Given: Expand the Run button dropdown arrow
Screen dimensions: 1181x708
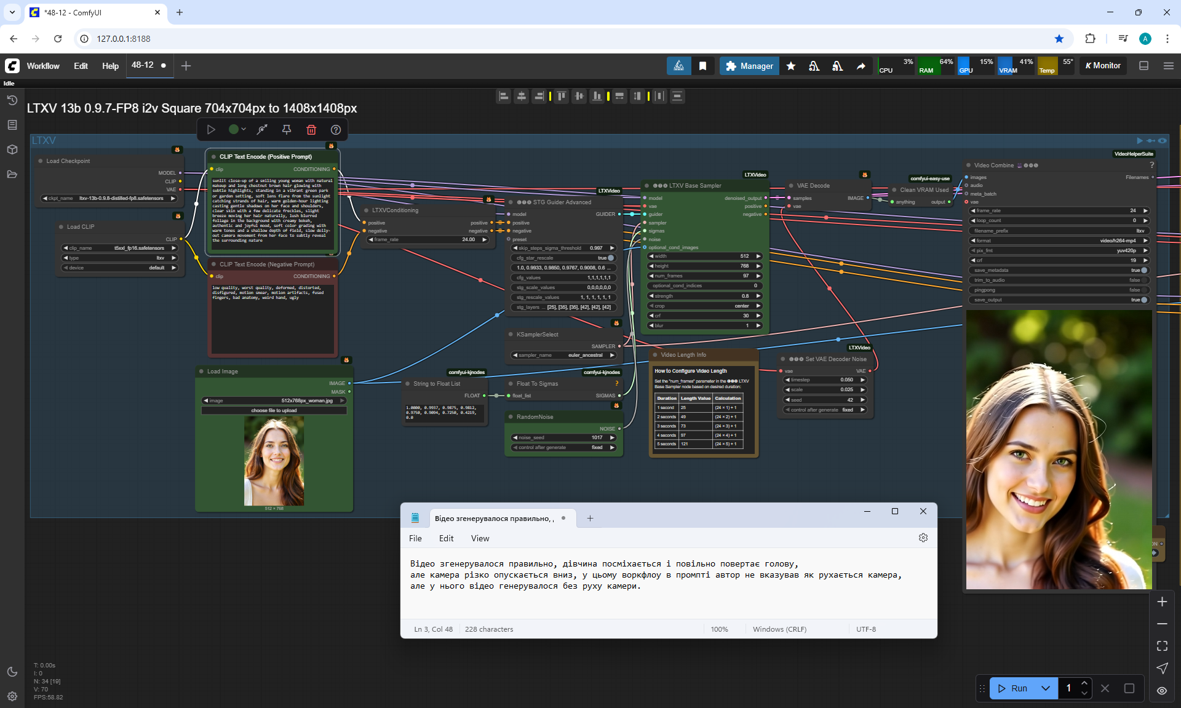Looking at the screenshot, I should pos(1046,688).
